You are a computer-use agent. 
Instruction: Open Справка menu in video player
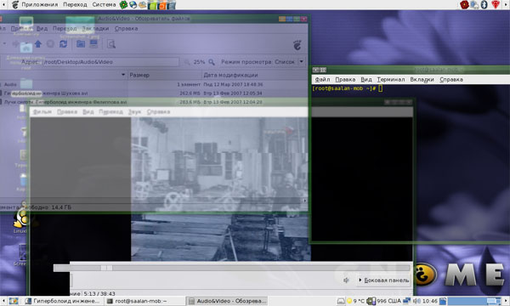(158, 112)
